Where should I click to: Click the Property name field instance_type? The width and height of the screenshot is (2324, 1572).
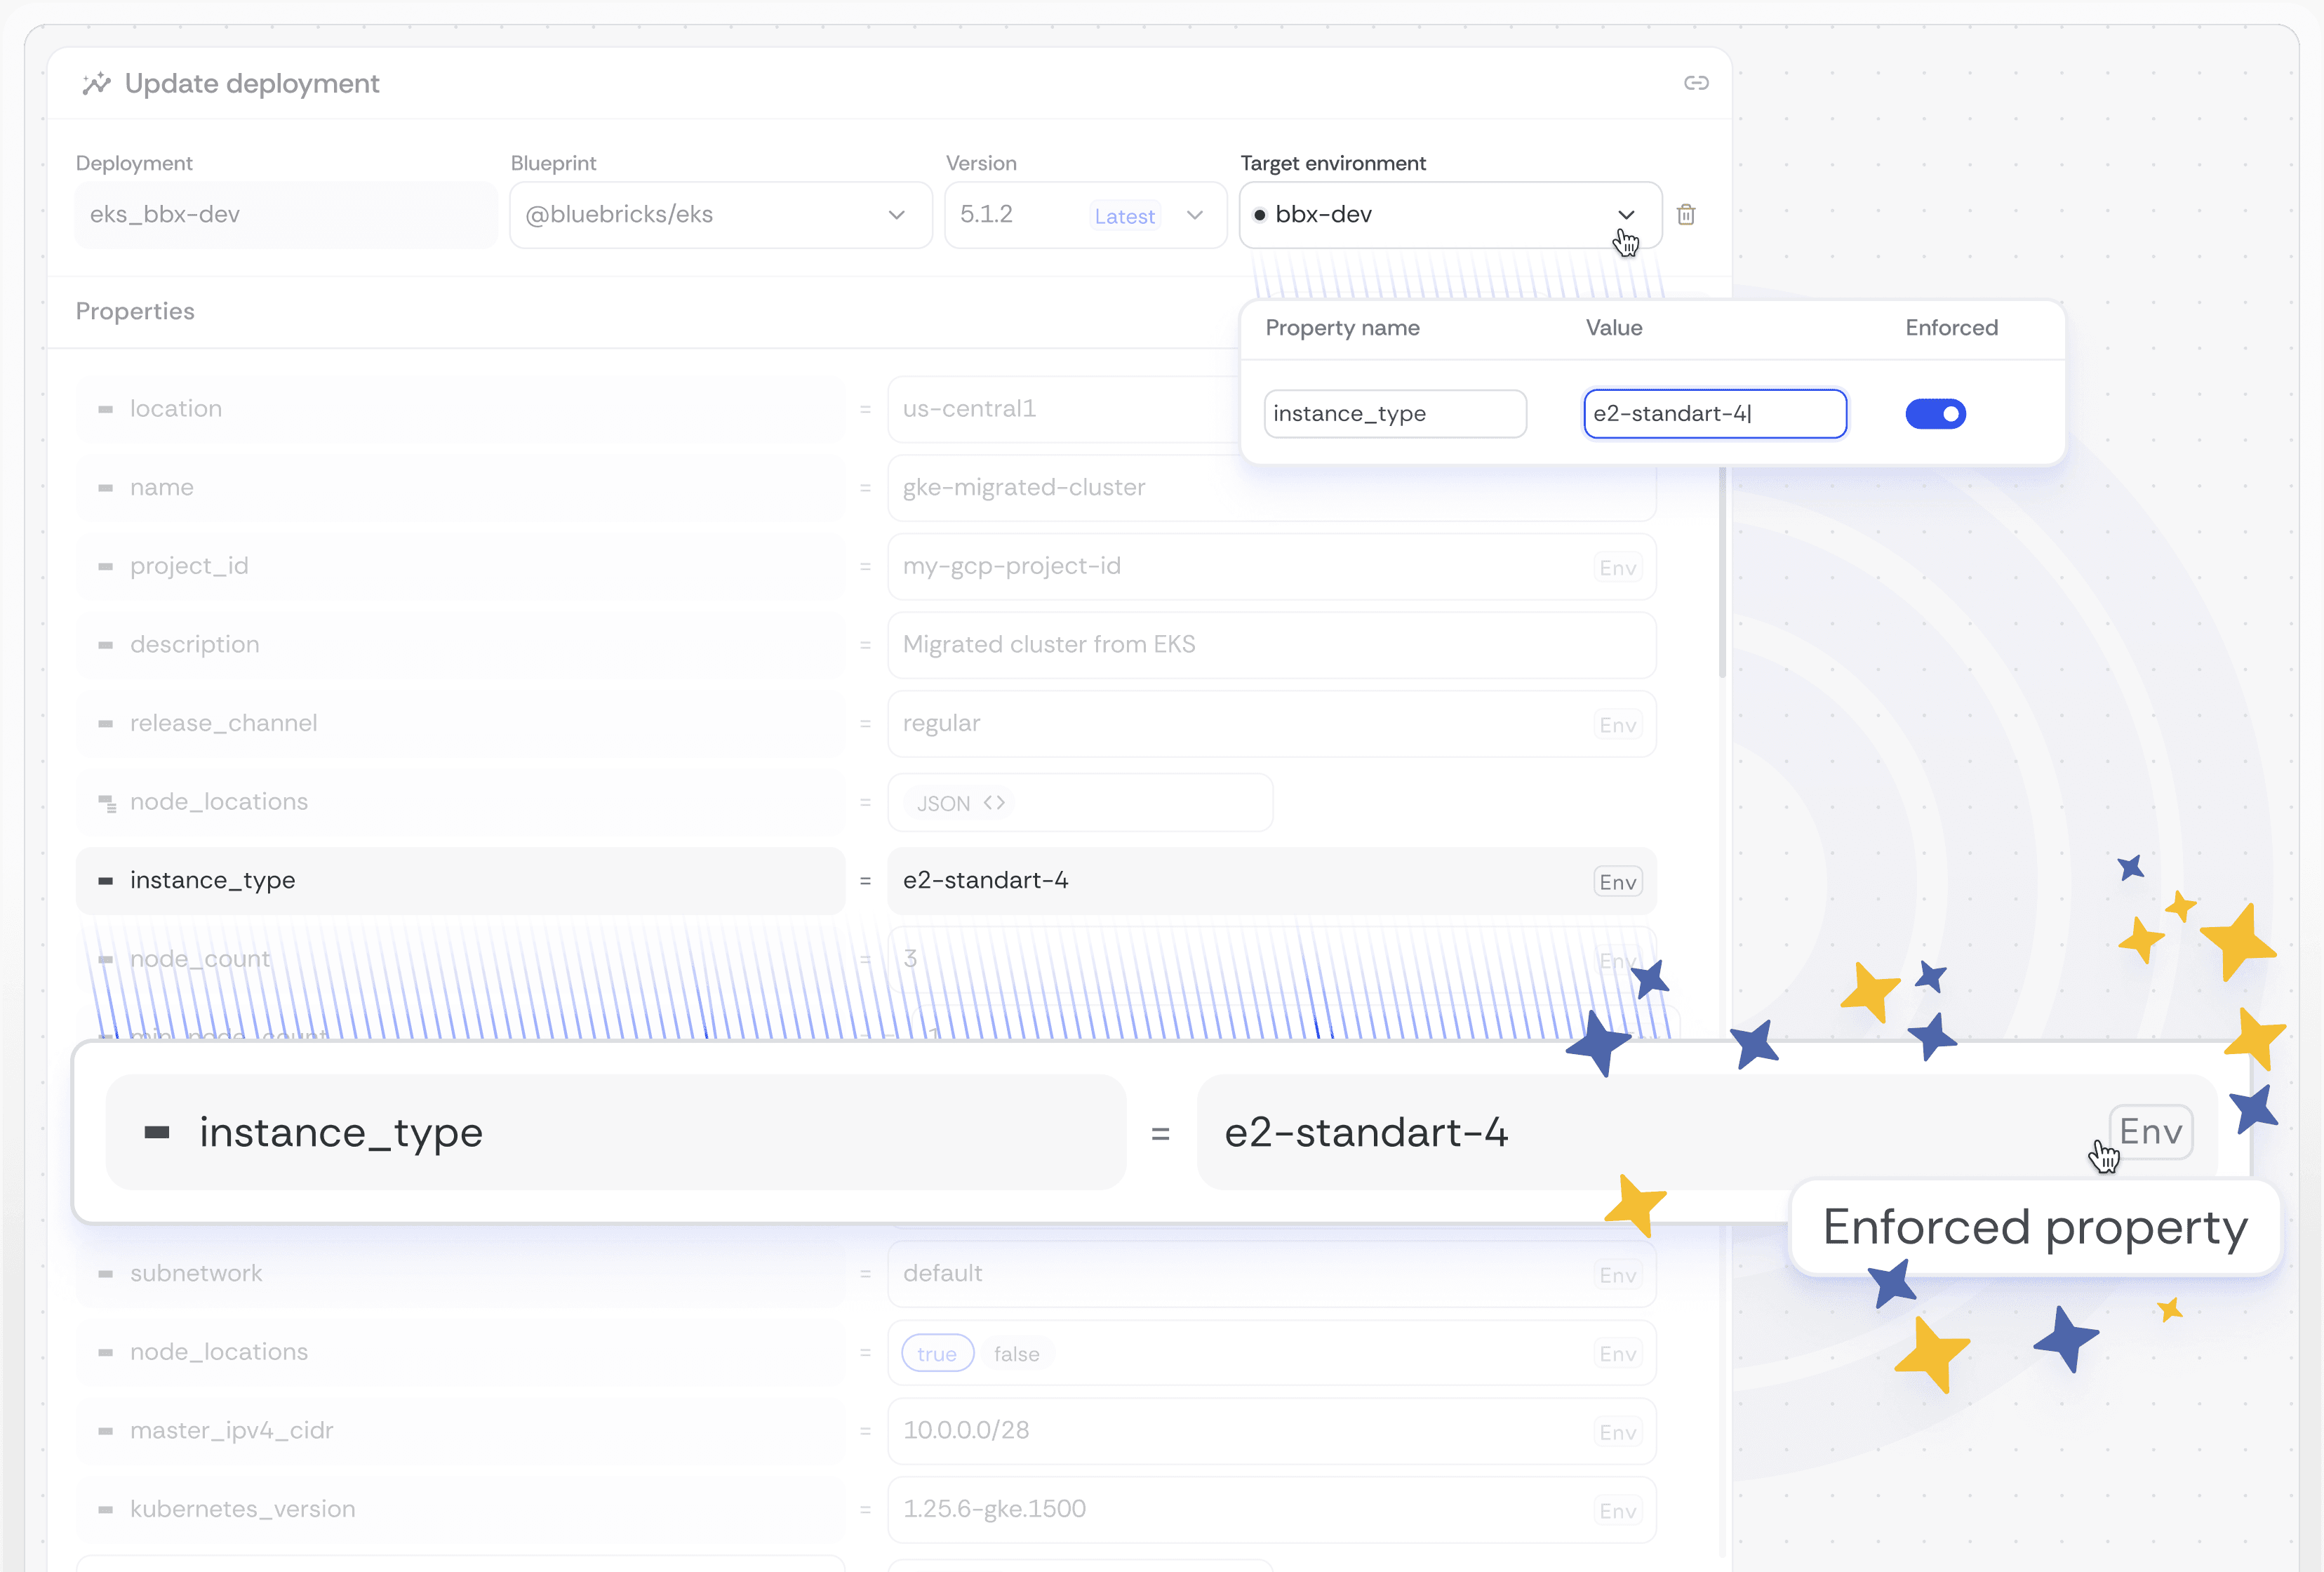coord(1394,414)
